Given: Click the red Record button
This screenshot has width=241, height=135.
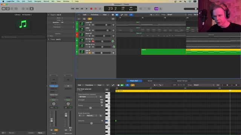Looking at the screenshot, I should [x=91, y=9].
